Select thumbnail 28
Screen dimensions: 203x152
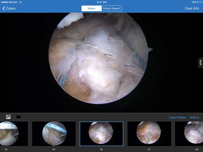tap(189, 134)
